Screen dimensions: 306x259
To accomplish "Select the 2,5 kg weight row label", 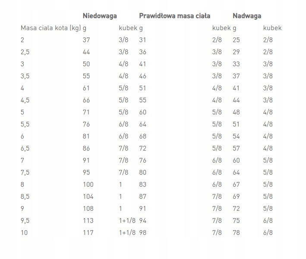I will (25, 52).
